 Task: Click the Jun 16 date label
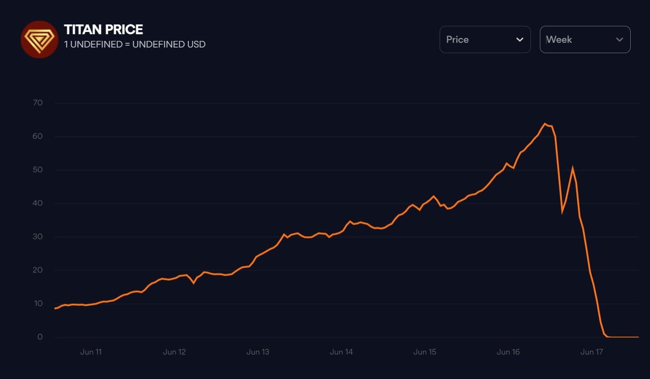click(x=508, y=352)
